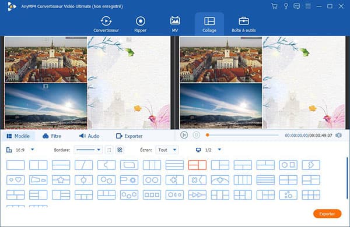Switch to the Modèle tab
350x227 pixels.
[x=18, y=136]
